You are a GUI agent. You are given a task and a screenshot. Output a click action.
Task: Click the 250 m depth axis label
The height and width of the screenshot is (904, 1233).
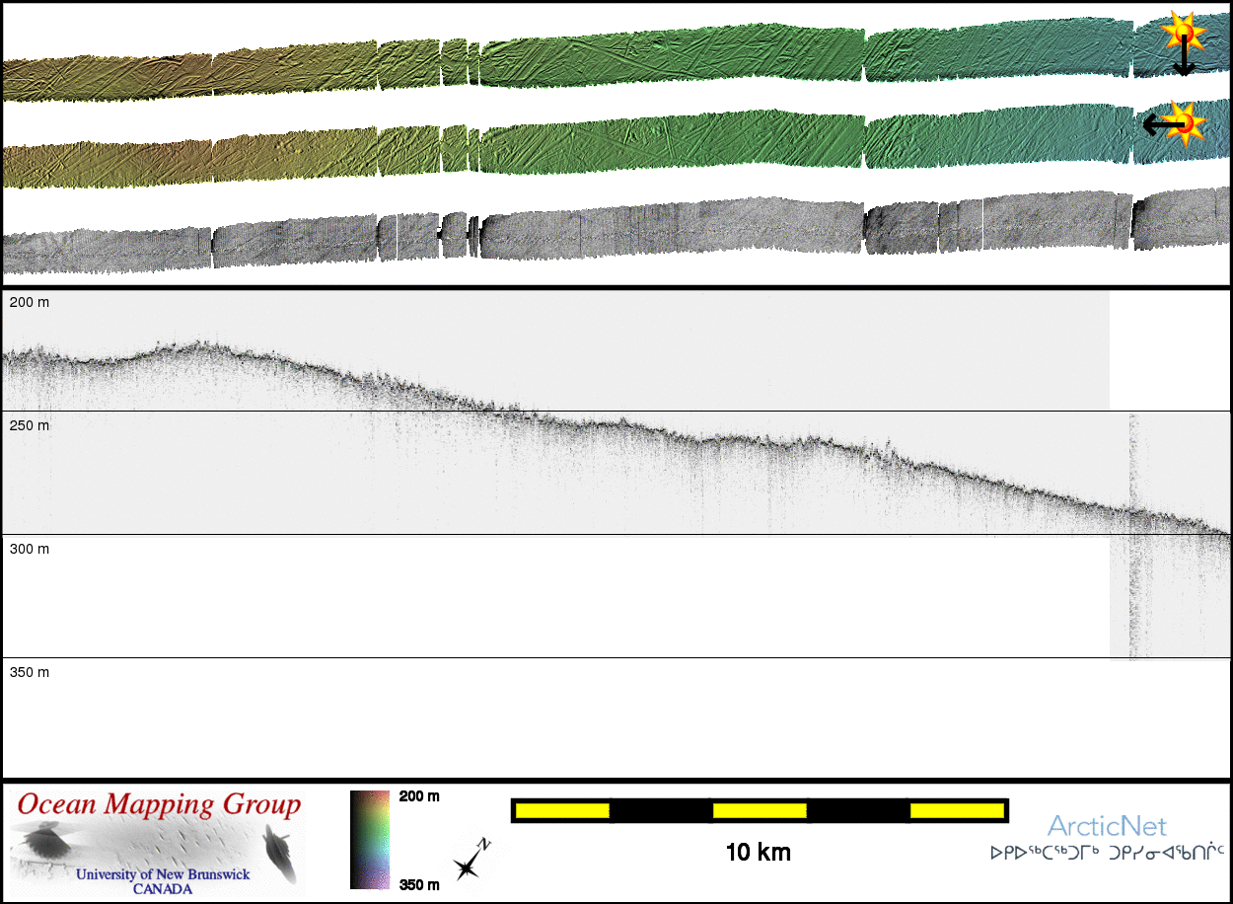pos(29,425)
